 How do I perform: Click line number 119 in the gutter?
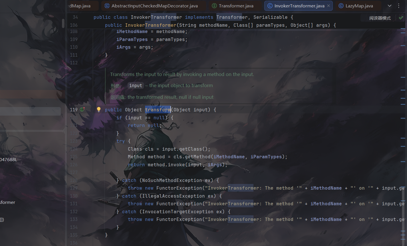(74, 110)
